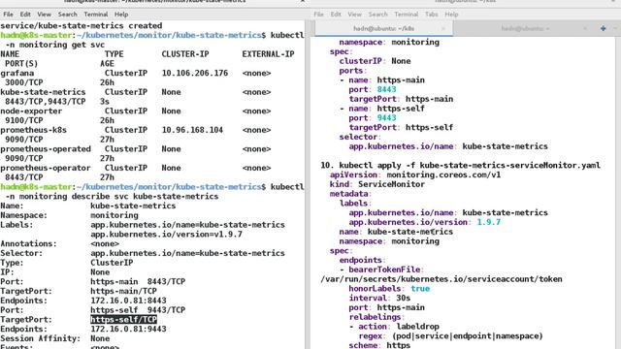Image resolution: width=621 pixels, height=349 pixels.
Task: Click 'clusterIP: None' in YAML
Action: [375, 61]
